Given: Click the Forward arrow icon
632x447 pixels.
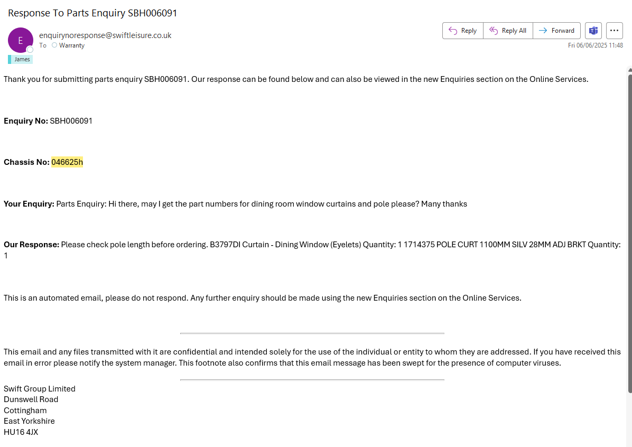Looking at the screenshot, I should (543, 31).
